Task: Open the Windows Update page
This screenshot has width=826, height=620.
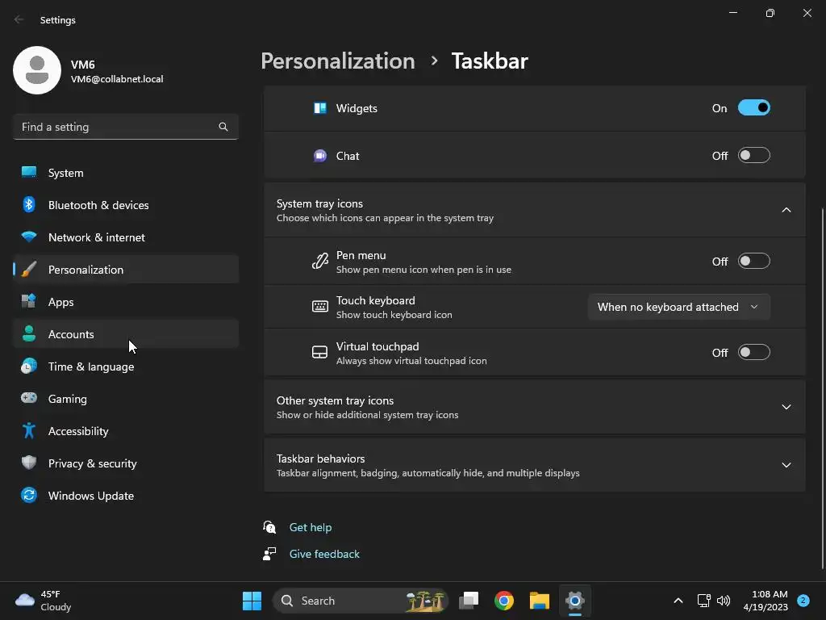Action: [x=125, y=496]
